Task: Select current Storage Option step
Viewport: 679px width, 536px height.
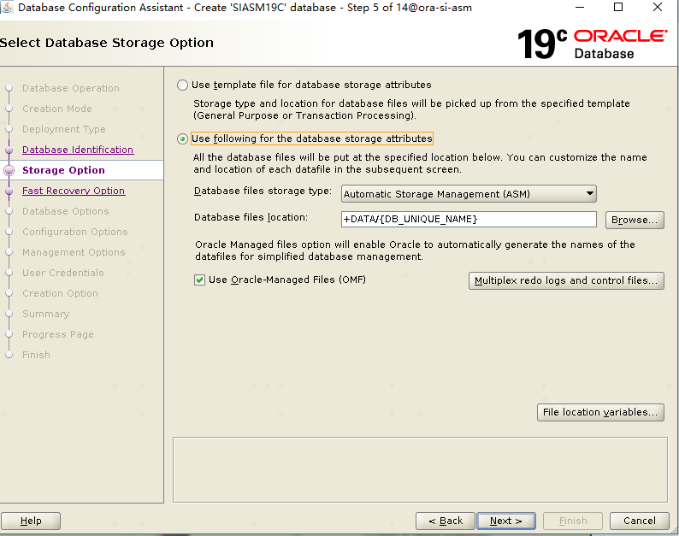Action: tap(63, 170)
